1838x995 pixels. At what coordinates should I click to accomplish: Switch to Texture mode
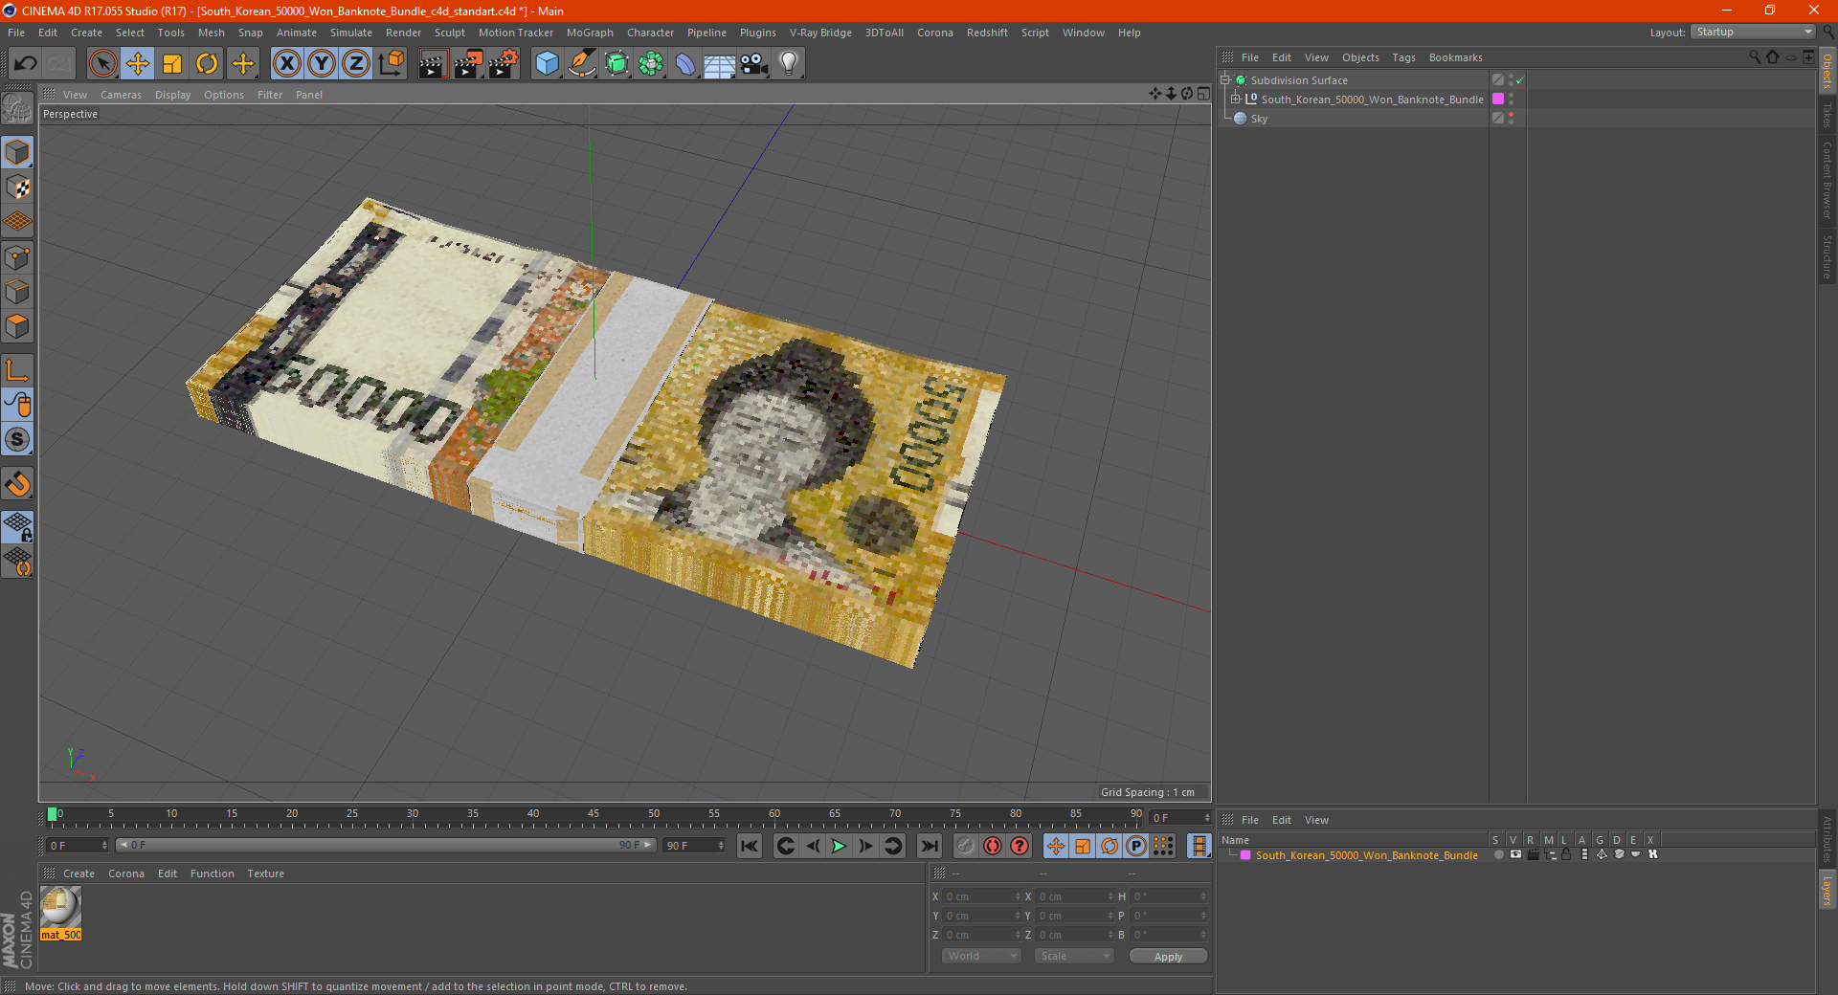[17, 188]
